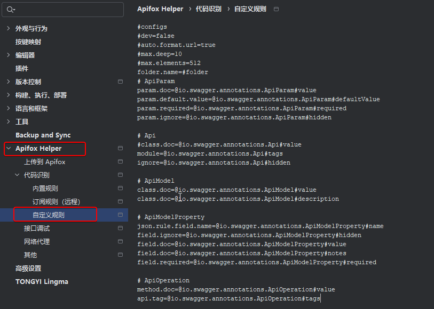The height and width of the screenshot is (309, 434).
Task: Focus the settings search field
Action: point(67,10)
